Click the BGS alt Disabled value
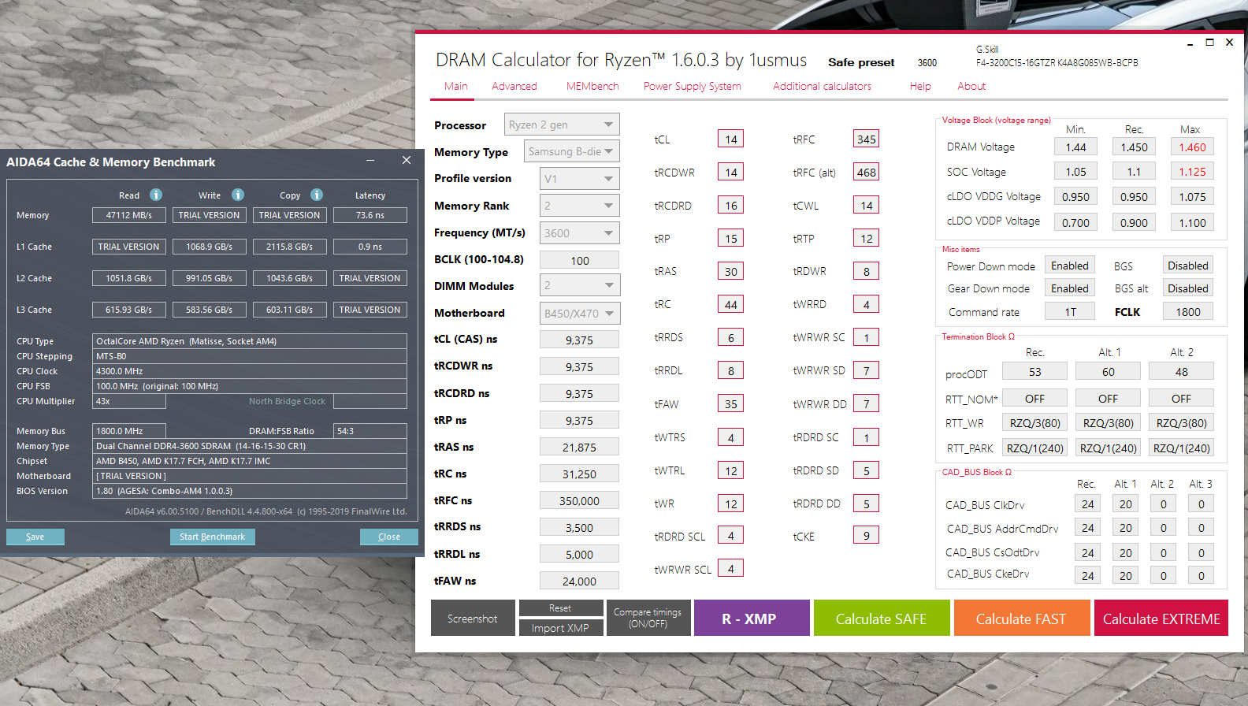This screenshot has width=1248, height=706. point(1188,288)
